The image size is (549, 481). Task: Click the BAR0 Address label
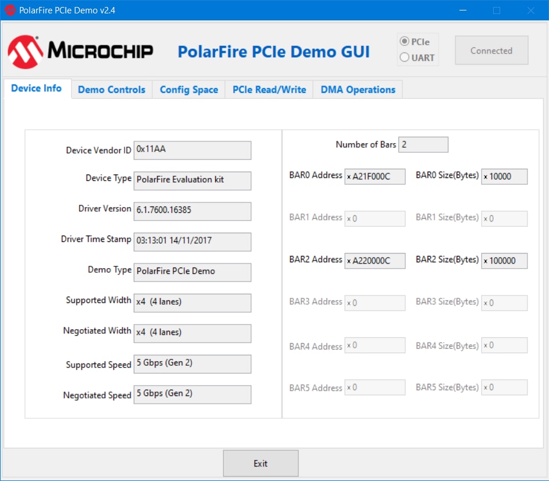[x=315, y=175]
